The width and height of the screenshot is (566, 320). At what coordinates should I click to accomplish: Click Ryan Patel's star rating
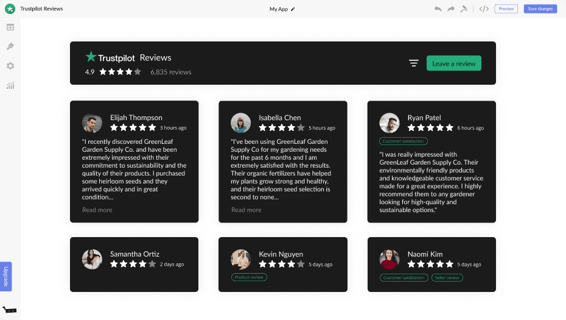[431, 127]
